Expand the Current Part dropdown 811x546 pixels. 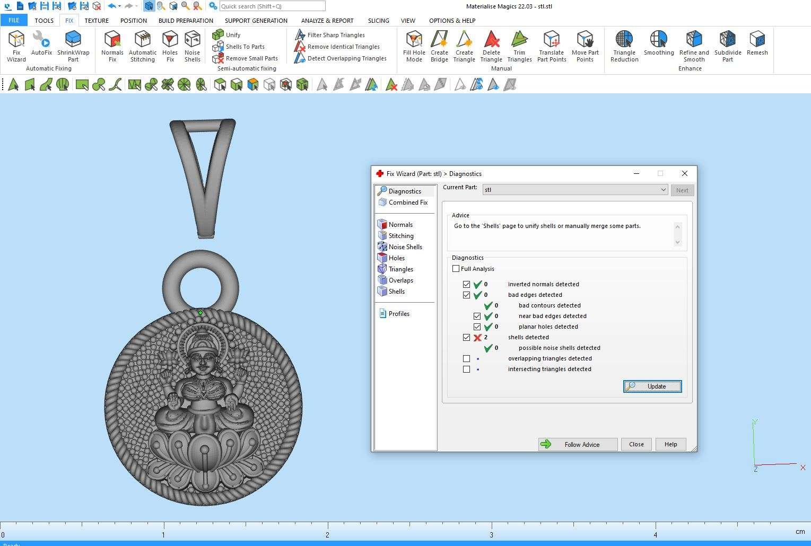[x=662, y=190]
